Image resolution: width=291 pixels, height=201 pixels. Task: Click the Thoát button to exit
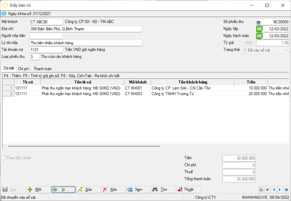(188, 190)
